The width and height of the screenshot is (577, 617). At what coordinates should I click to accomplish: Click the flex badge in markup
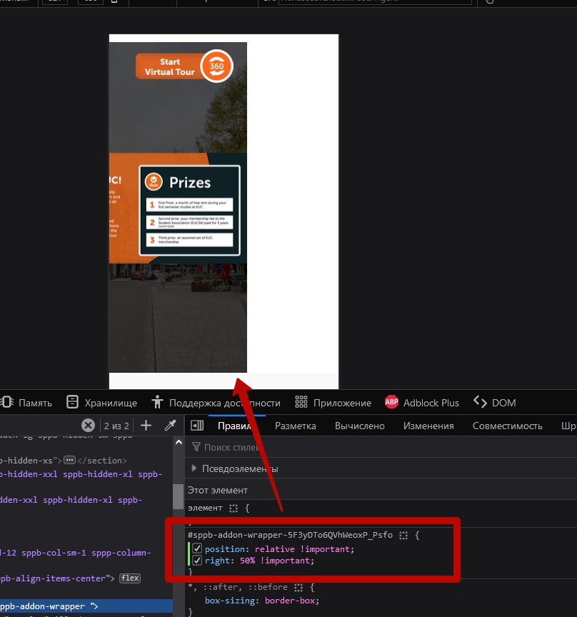tap(129, 578)
